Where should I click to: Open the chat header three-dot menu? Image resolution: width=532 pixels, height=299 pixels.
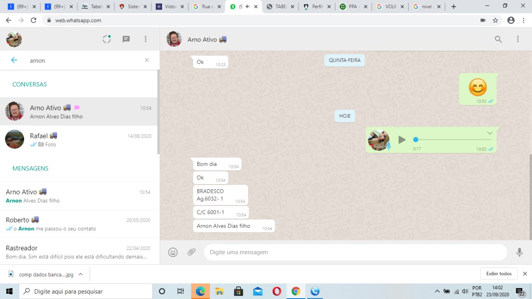[517, 39]
